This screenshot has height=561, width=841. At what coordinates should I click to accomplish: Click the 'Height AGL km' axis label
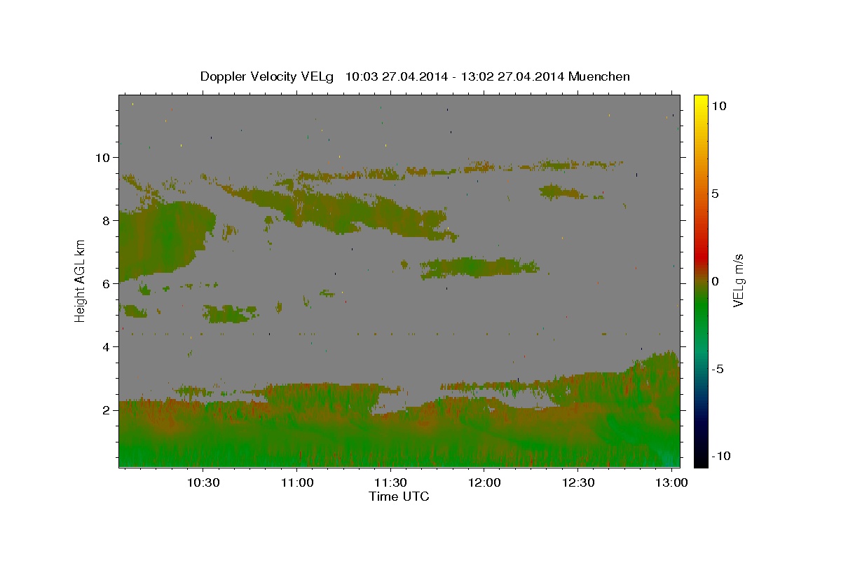[80, 280]
